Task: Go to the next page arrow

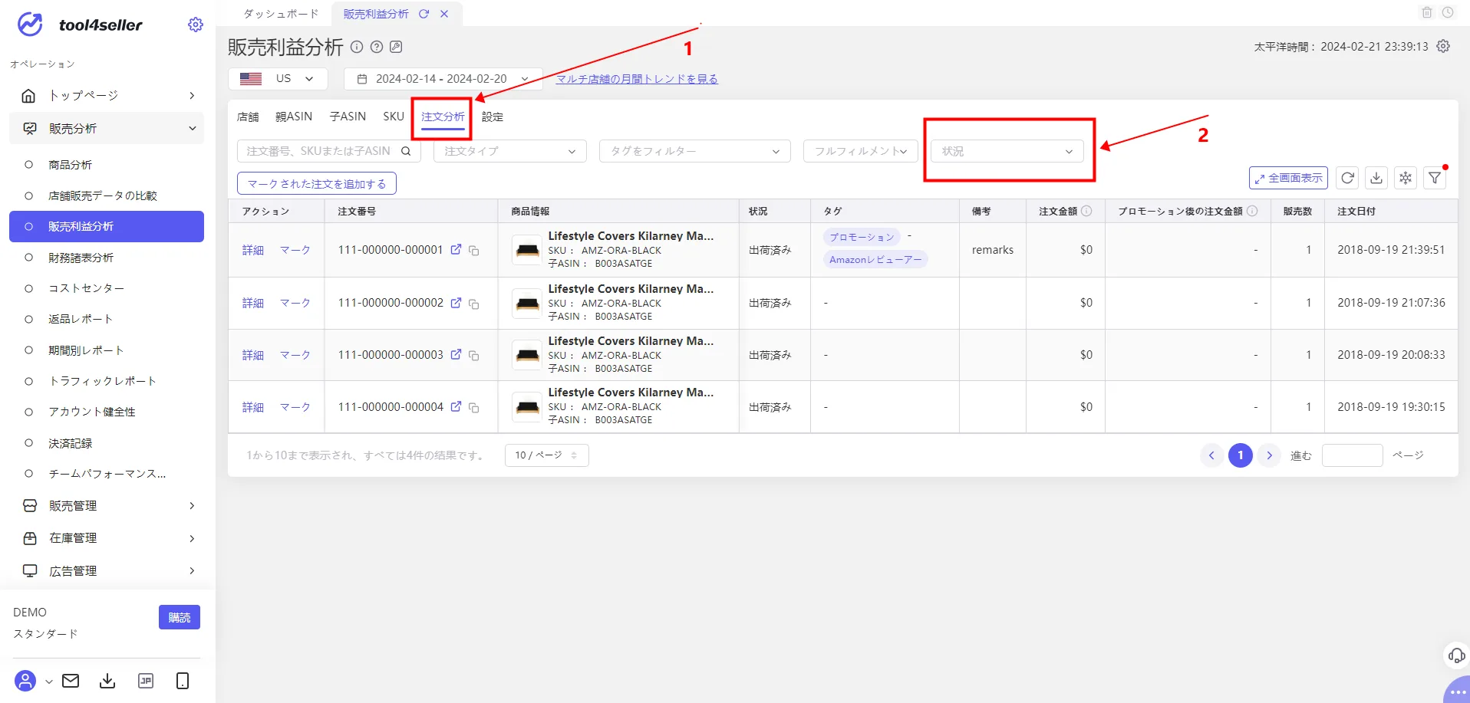Action: 1270,455
